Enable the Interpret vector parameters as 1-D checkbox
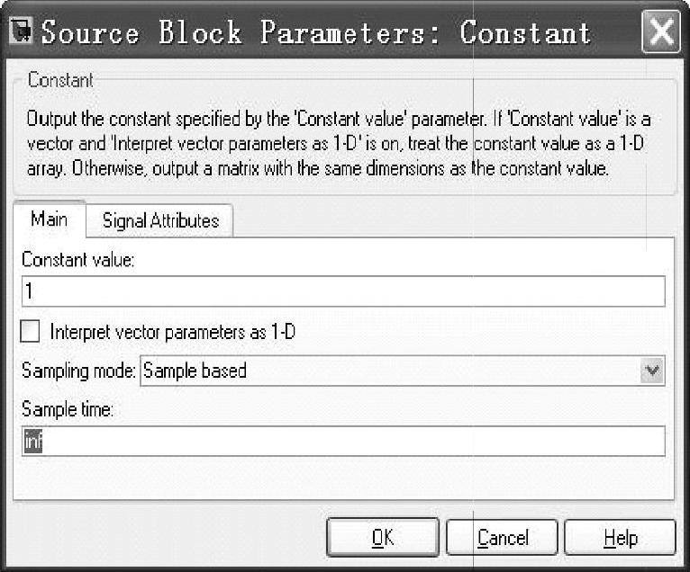690x572 pixels. [31, 332]
